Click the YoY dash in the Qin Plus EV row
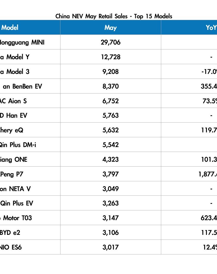 coord(211,203)
